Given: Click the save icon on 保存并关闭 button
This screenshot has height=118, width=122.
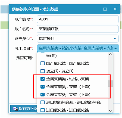Looking at the screenshot, I should [x=15, y=108].
